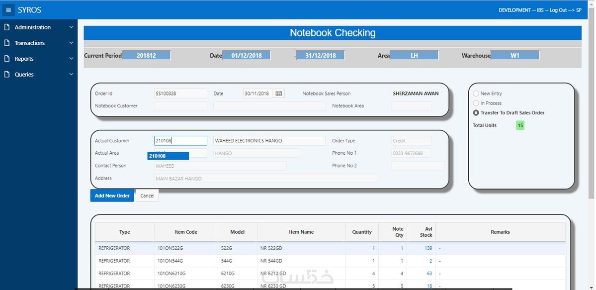The height and width of the screenshot is (290, 596).
Task: Sort by the Model column header
Action: click(238, 232)
